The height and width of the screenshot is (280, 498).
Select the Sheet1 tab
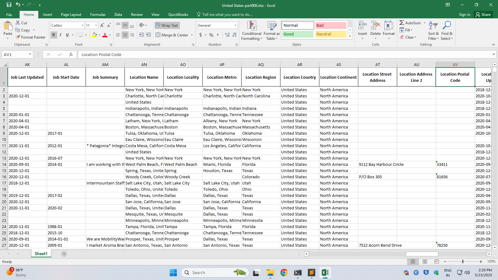pos(41,254)
